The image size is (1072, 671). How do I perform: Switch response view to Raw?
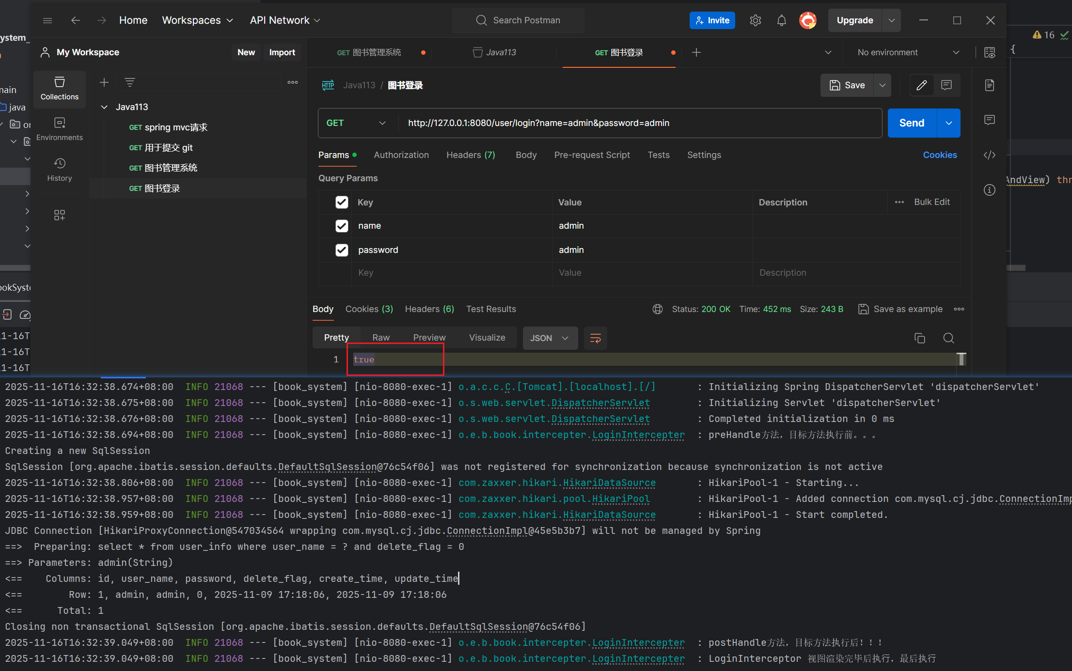pos(380,338)
